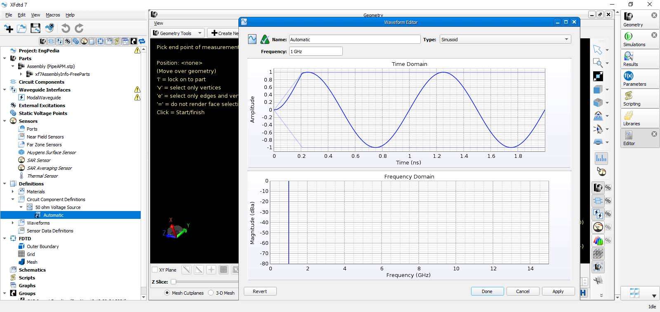The image size is (660, 312).
Task: Click the Undo arrow icon
Action: (66, 28)
